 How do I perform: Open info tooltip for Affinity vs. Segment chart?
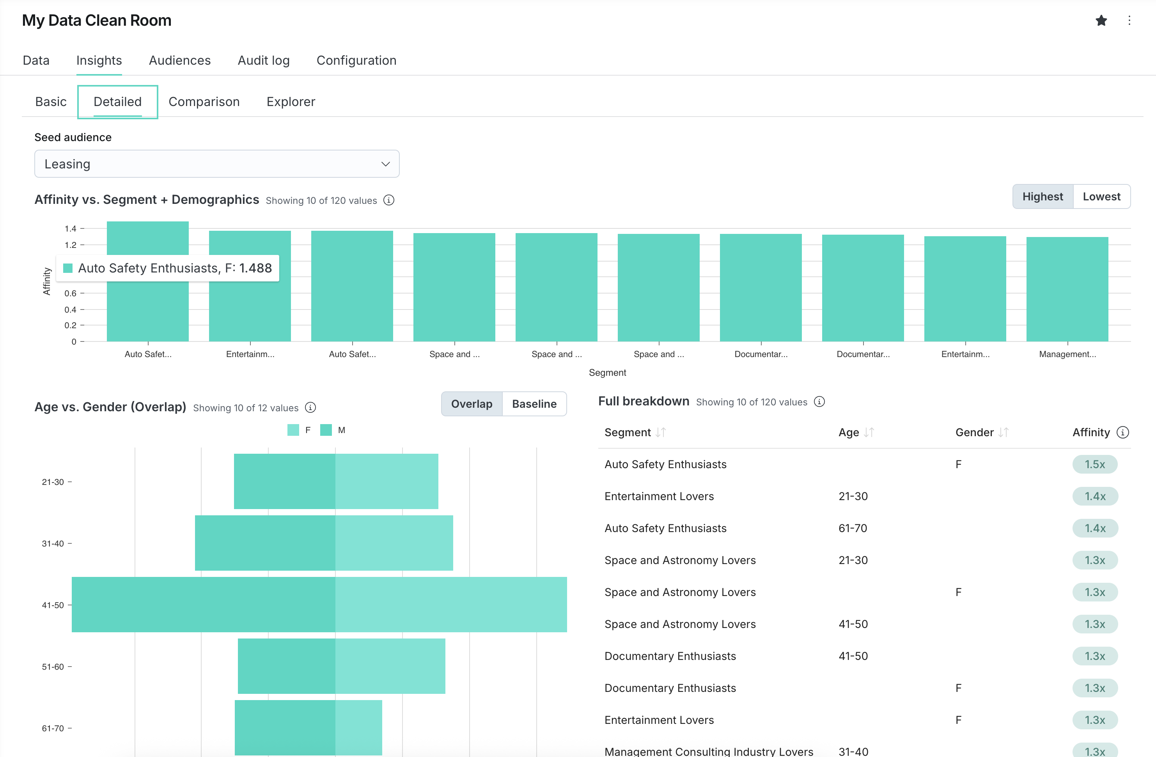389,200
